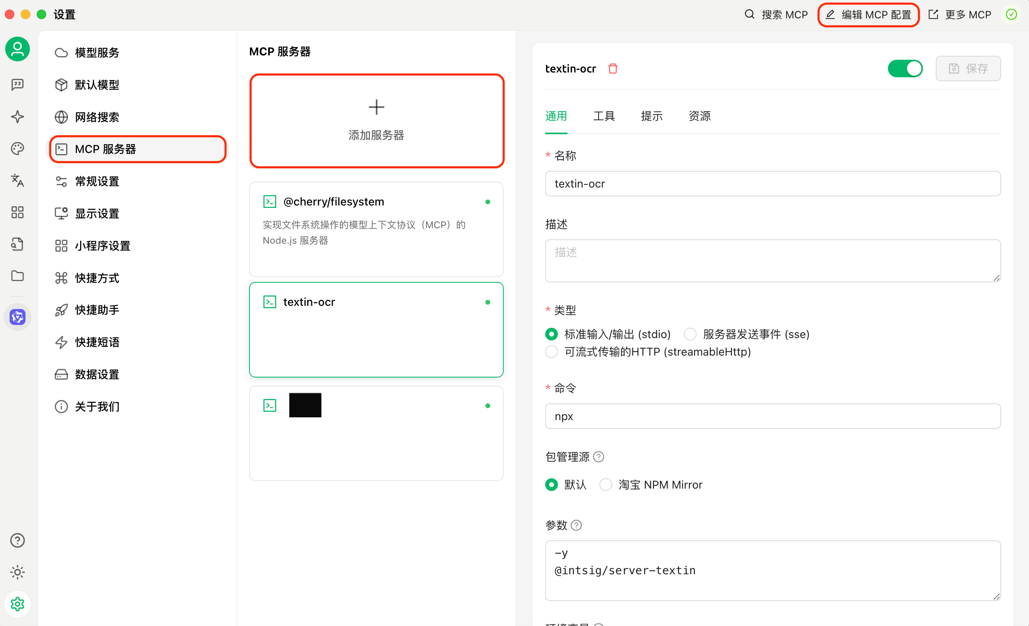Open the chat bubble icon in sidebar

(x=17, y=85)
